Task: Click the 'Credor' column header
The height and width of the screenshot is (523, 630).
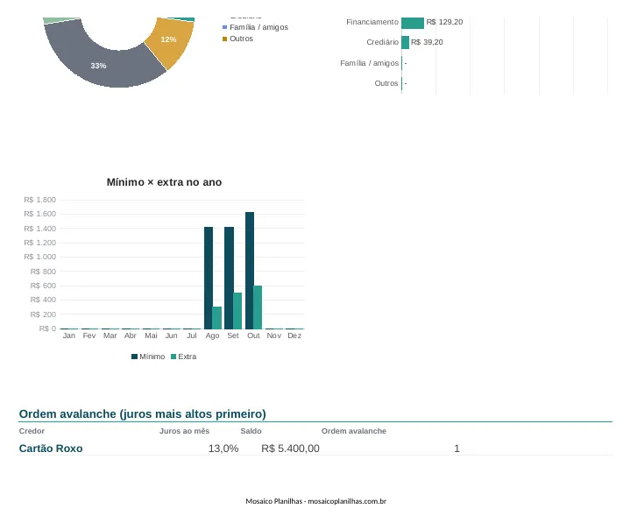Action: click(x=32, y=431)
